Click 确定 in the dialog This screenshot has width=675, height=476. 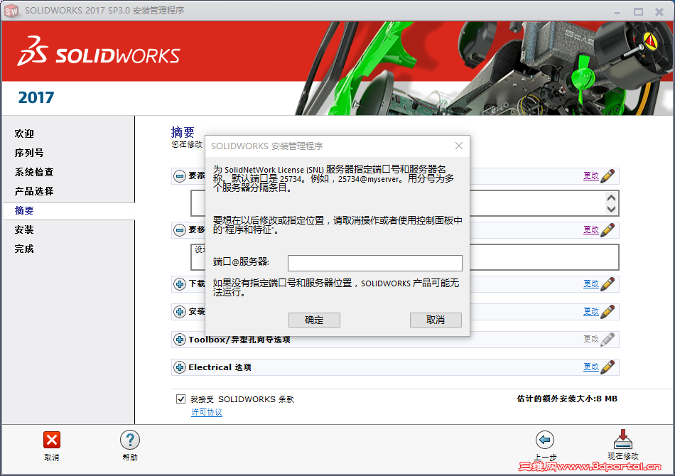(x=314, y=320)
